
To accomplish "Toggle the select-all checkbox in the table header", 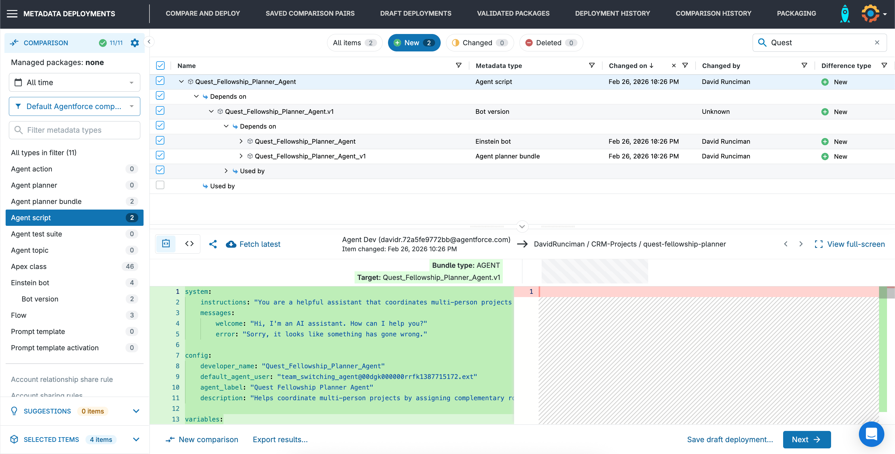I will click(x=160, y=65).
